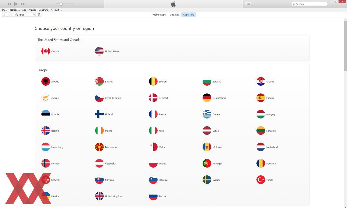Click the Iceland flag icon

[46, 131]
